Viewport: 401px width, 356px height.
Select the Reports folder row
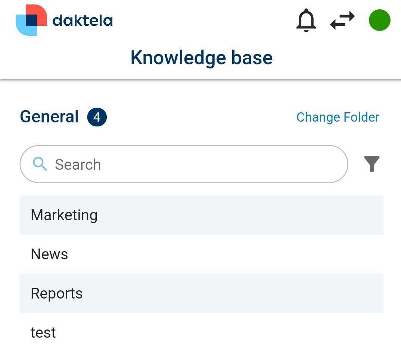(x=201, y=294)
